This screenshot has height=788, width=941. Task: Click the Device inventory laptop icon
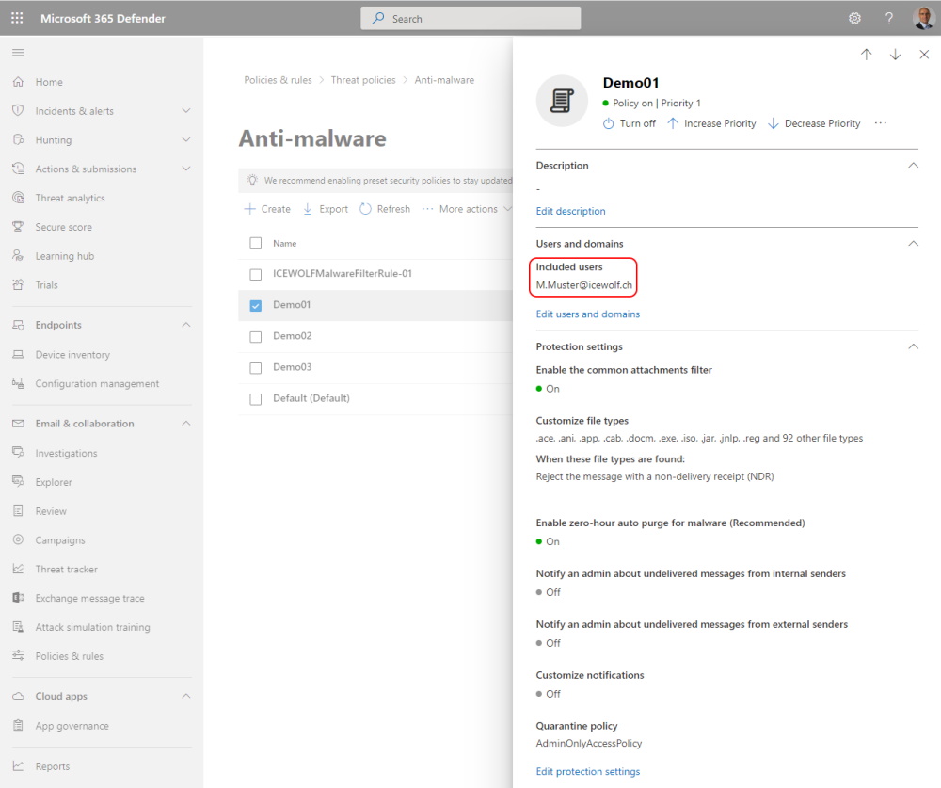pyautogui.click(x=18, y=354)
